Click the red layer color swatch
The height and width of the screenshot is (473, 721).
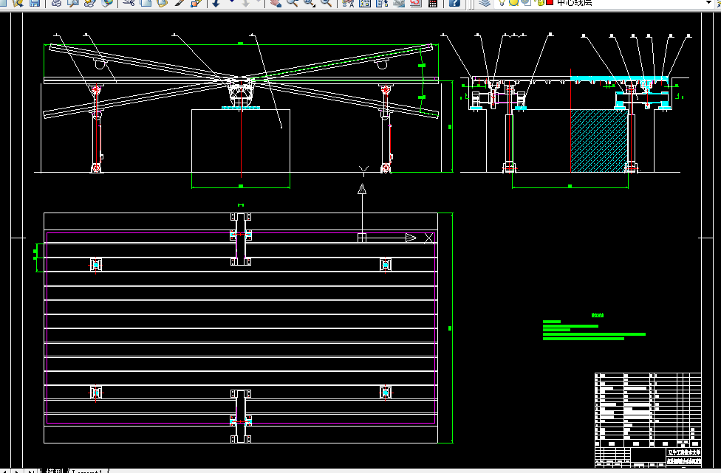click(550, 3)
